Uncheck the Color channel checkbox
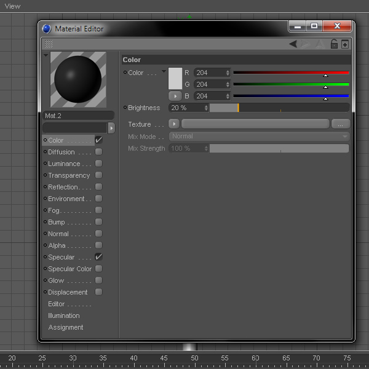This screenshot has width=369, height=369. point(98,140)
